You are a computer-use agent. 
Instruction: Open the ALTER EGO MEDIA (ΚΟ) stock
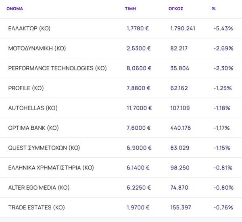pyautogui.click(x=39, y=188)
